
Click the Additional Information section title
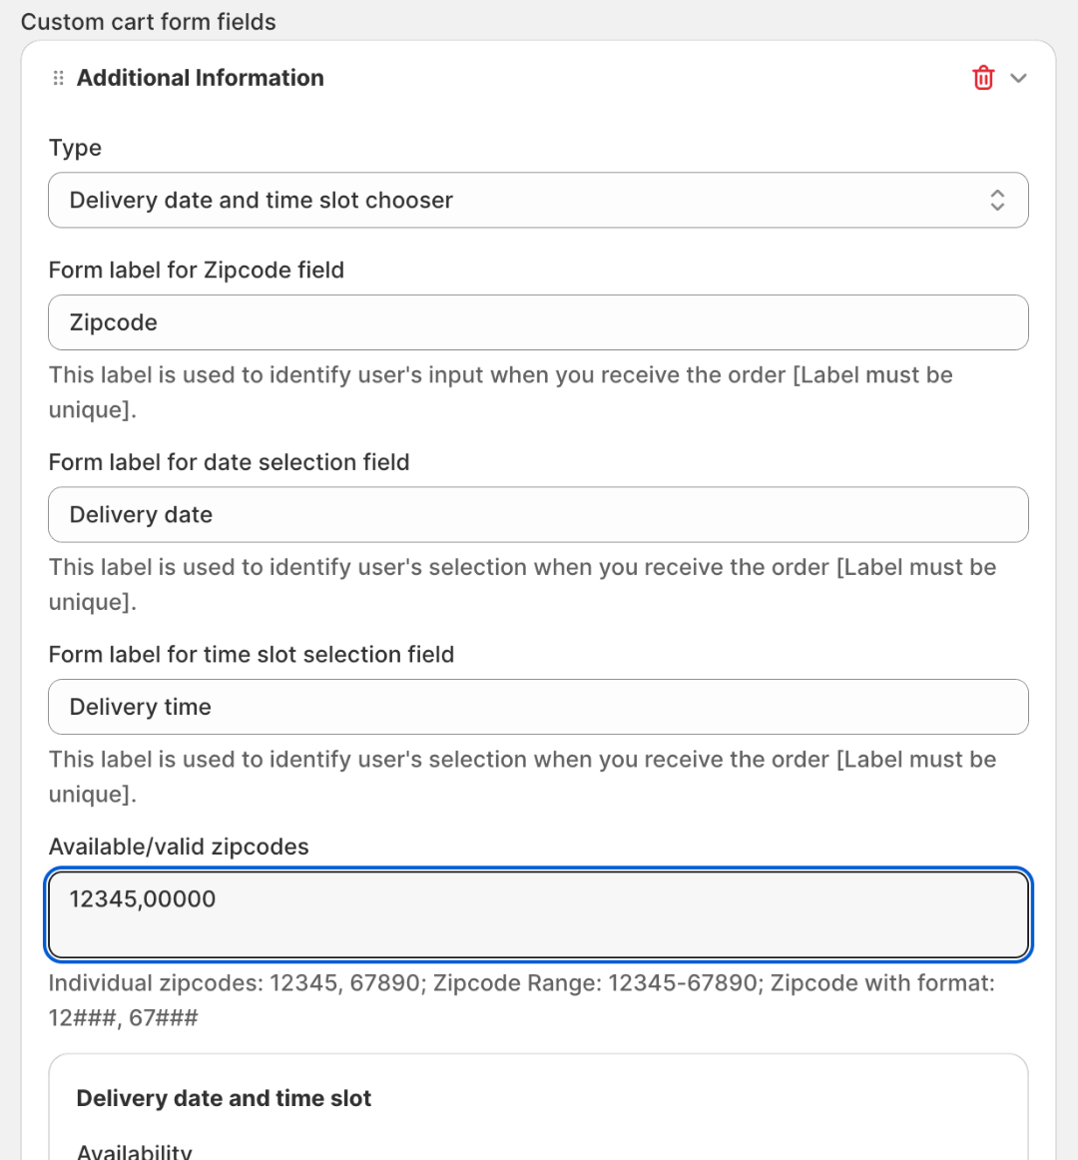pos(200,78)
